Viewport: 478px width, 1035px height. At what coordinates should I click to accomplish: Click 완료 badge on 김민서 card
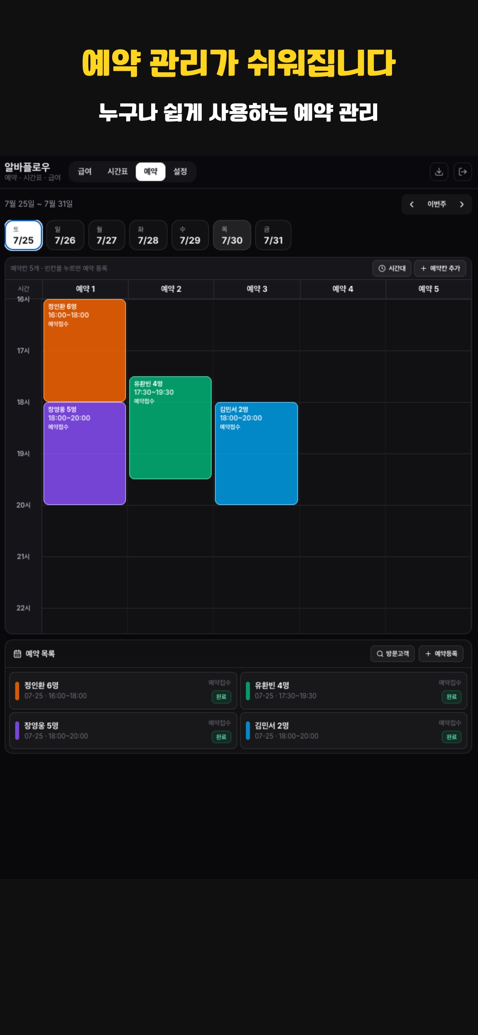452,737
